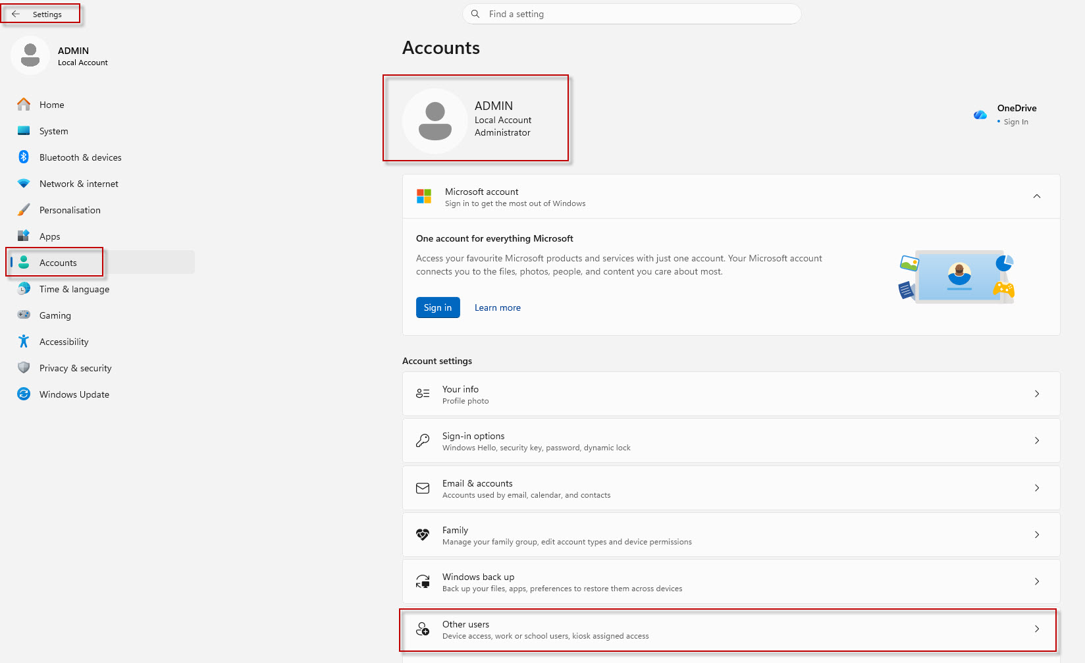Screen dimensions: 1085x663
Task: Open the Family row
Action: pos(731,535)
